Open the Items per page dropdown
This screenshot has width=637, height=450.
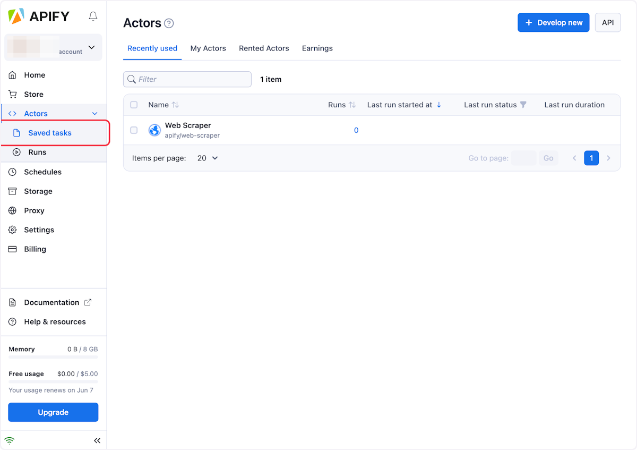point(208,158)
